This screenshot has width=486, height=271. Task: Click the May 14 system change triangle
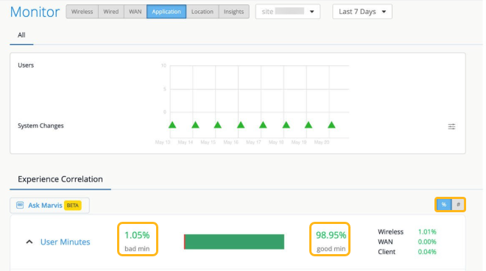coord(195,125)
